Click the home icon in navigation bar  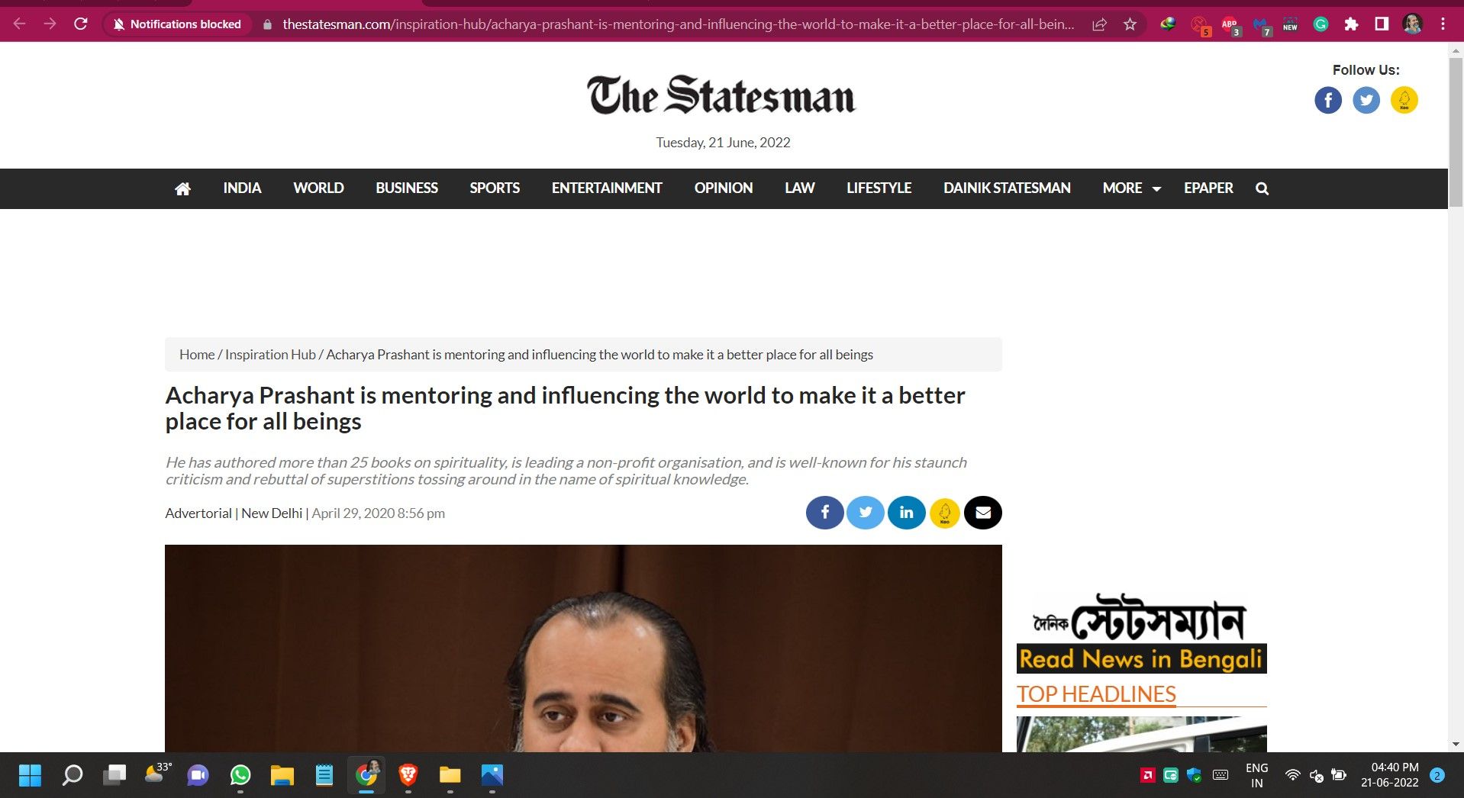coord(182,188)
